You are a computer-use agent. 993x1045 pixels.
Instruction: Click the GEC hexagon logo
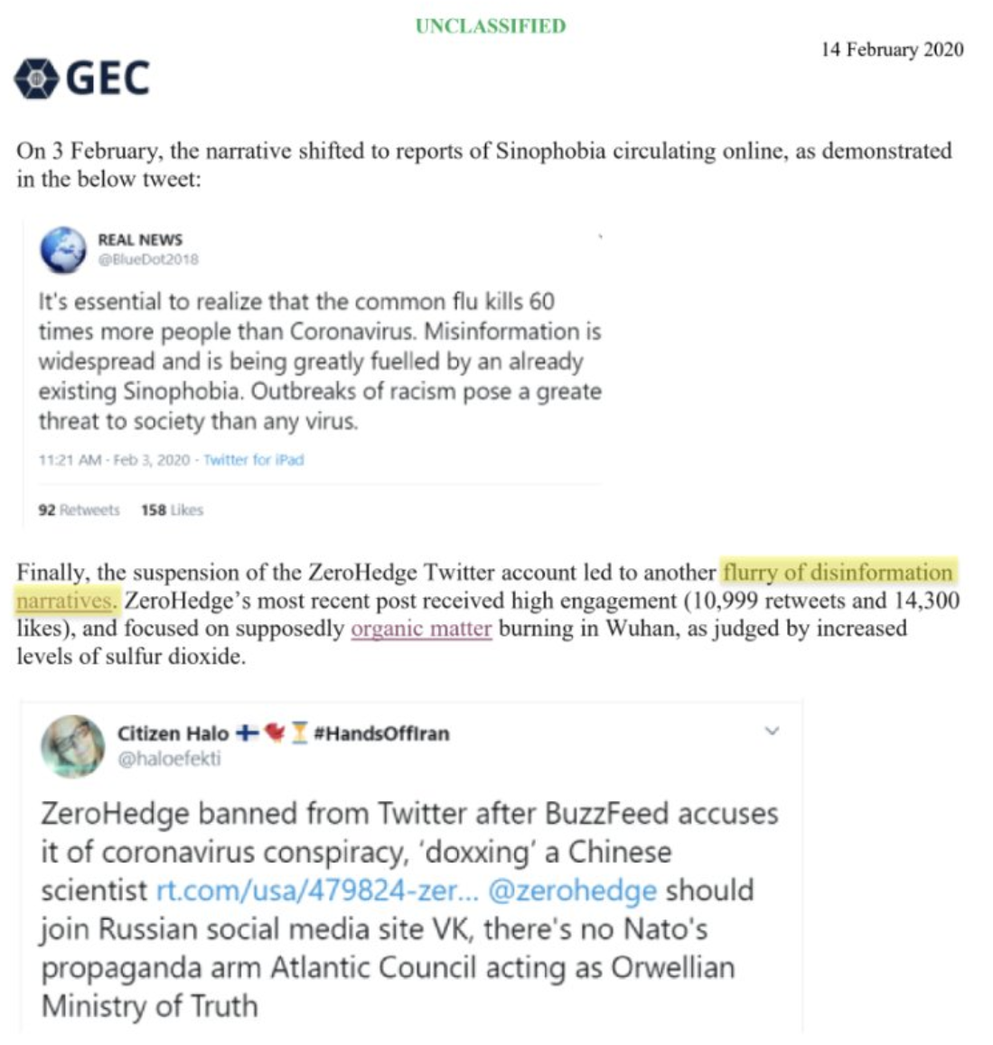click(35, 79)
